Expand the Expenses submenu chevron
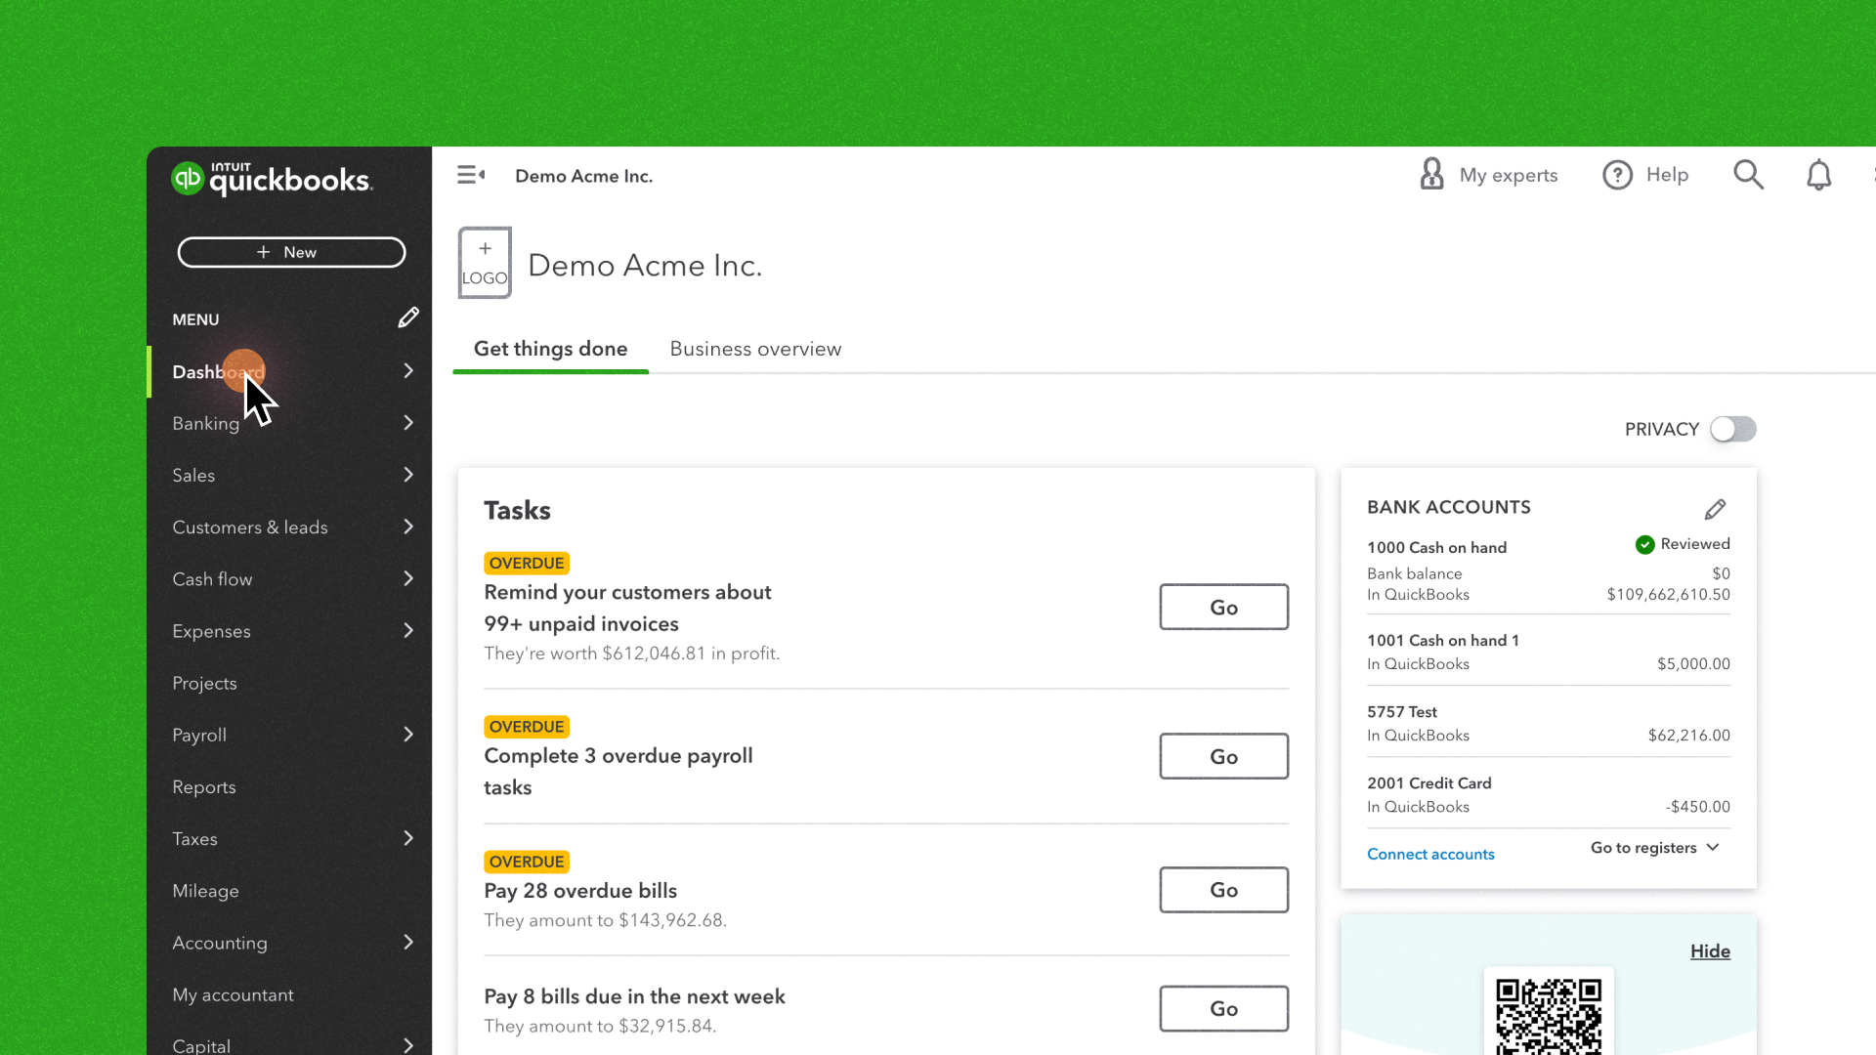Viewport: 1876px width, 1055px height. click(408, 630)
